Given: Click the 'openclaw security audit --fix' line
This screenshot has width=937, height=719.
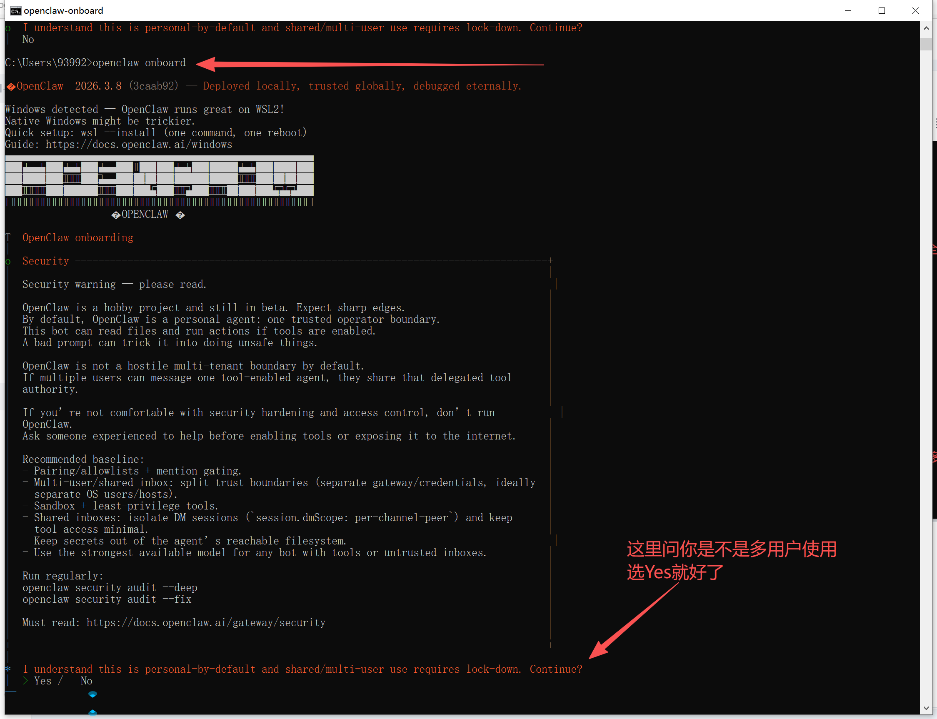Looking at the screenshot, I should point(107,599).
